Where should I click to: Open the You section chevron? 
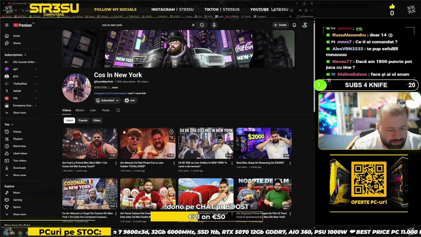pos(12,124)
